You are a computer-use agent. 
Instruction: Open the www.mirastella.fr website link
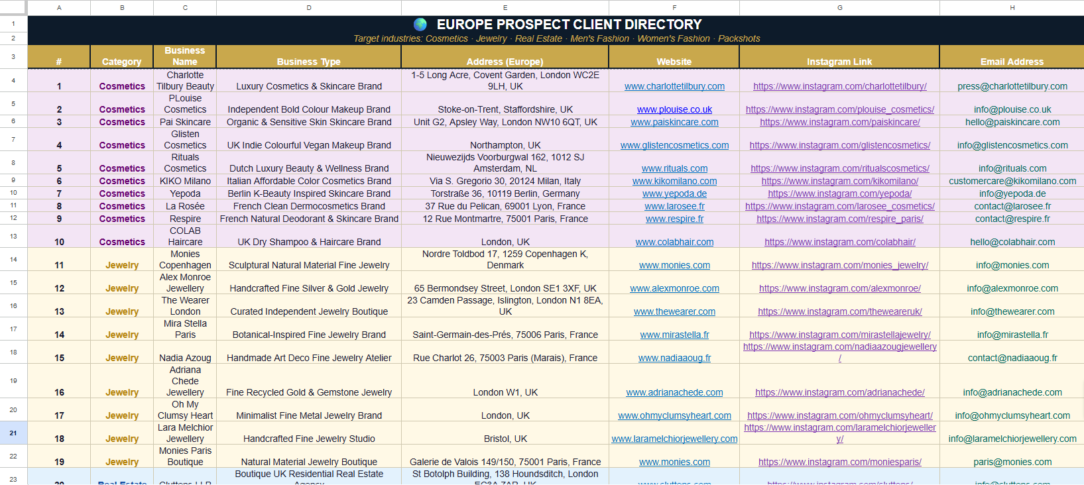coord(674,335)
